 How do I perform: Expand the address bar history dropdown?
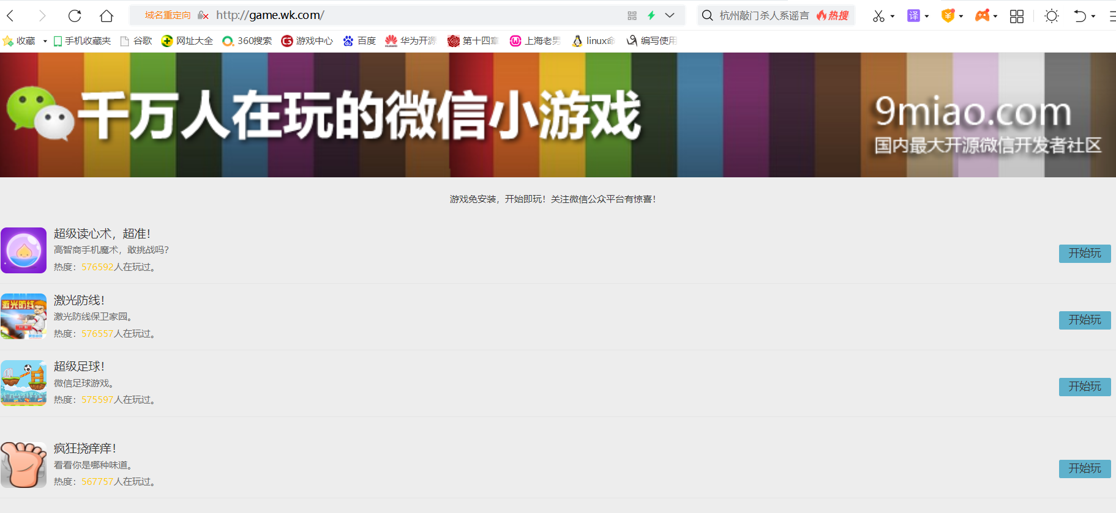(670, 15)
